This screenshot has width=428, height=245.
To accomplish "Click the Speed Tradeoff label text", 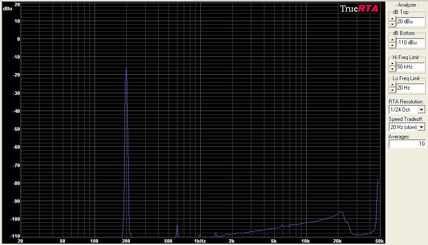I will tap(406, 119).
